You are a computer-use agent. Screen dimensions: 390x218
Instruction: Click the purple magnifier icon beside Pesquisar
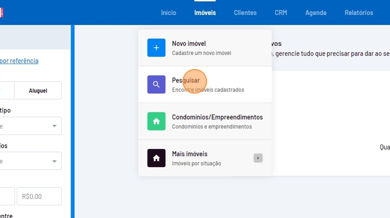pyautogui.click(x=156, y=84)
